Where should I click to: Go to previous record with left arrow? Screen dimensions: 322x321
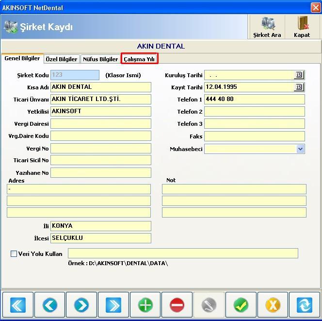pos(49,305)
